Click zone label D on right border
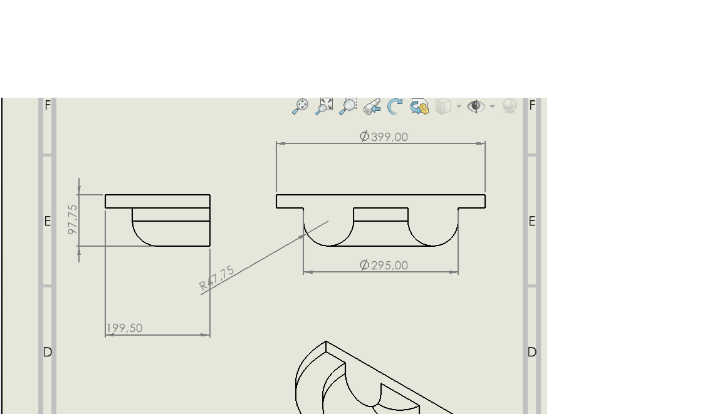The width and height of the screenshot is (722, 414). point(532,352)
